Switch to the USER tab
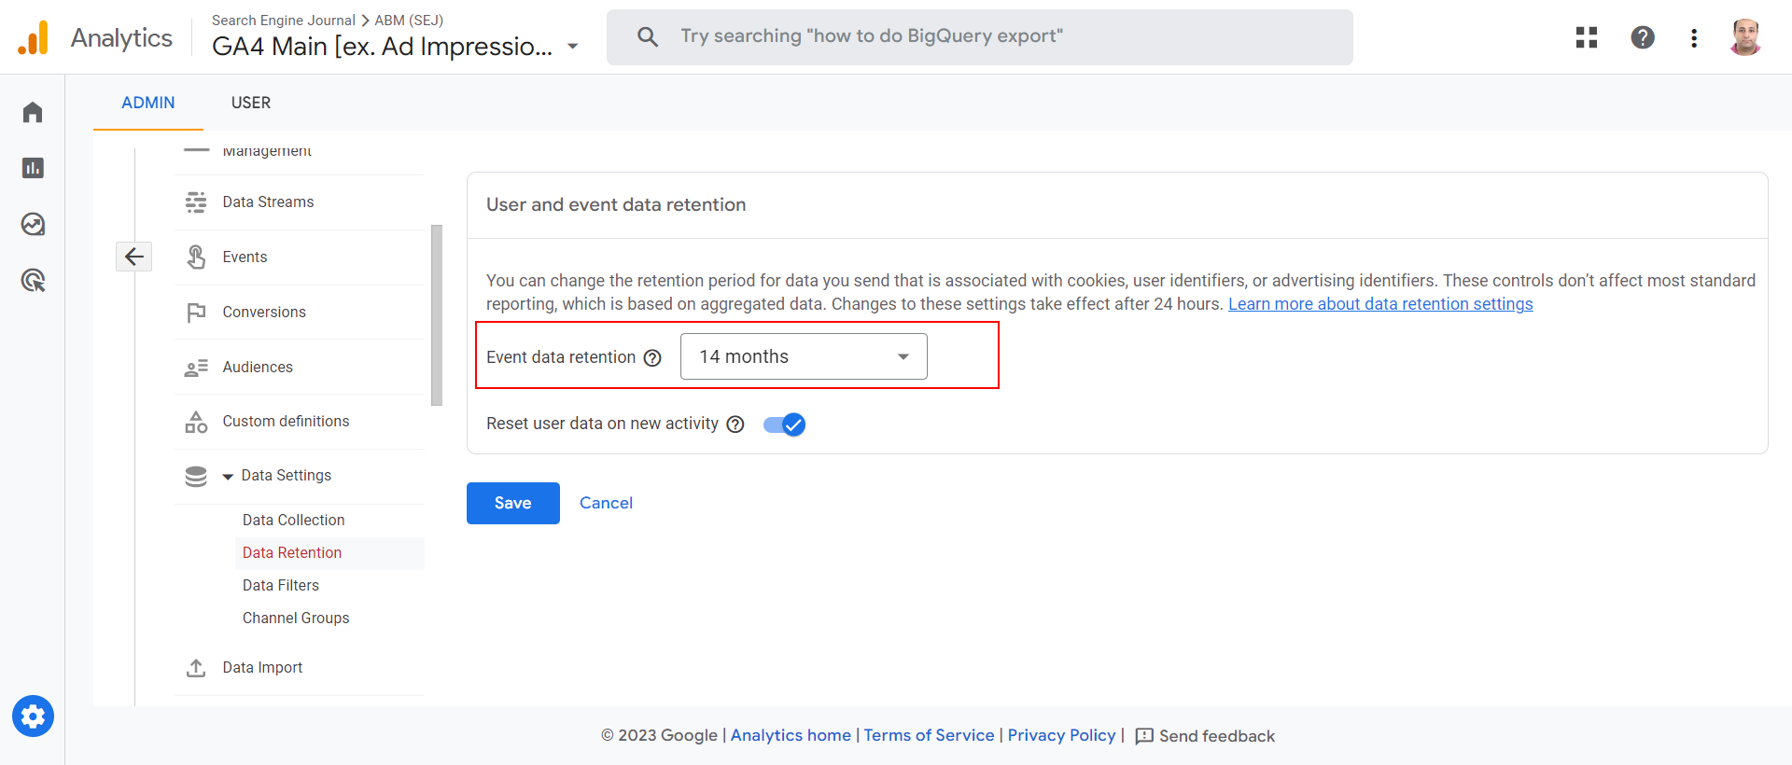The height and width of the screenshot is (765, 1792). pyautogui.click(x=250, y=103)
